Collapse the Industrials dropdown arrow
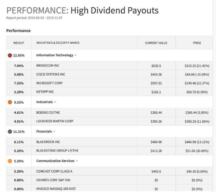Image resolution: width=216 pixels, height=192 pixels. 55,102
